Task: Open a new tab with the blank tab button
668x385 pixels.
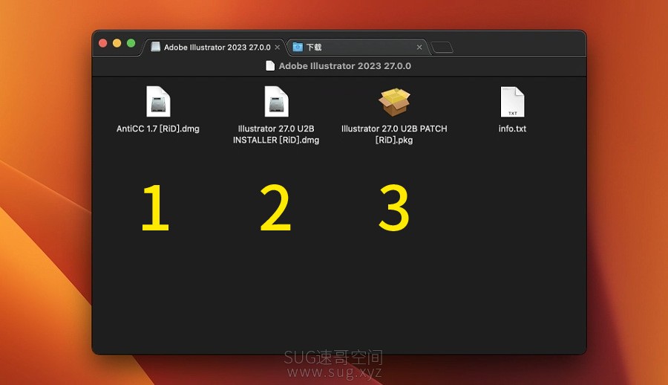Action: pyautogui.click(x=442, y=47)
